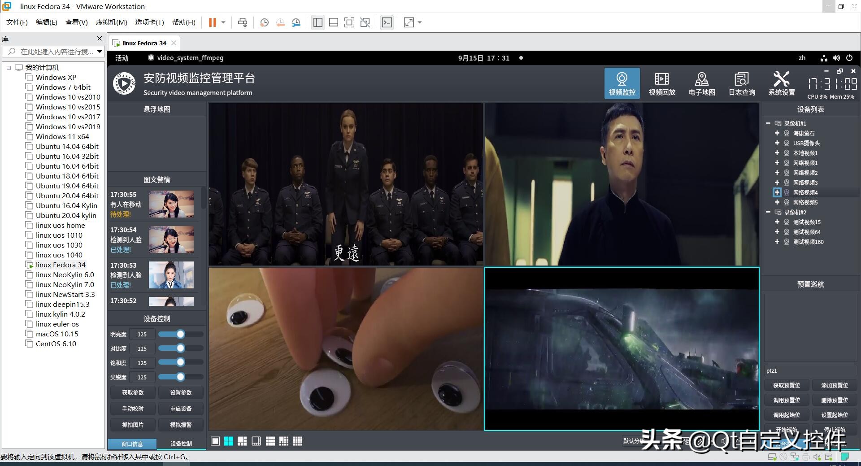Enter VMware full screen mode
Image resolution: width=861 pixels, height=466 pixels.
click(x=349, y=22)
